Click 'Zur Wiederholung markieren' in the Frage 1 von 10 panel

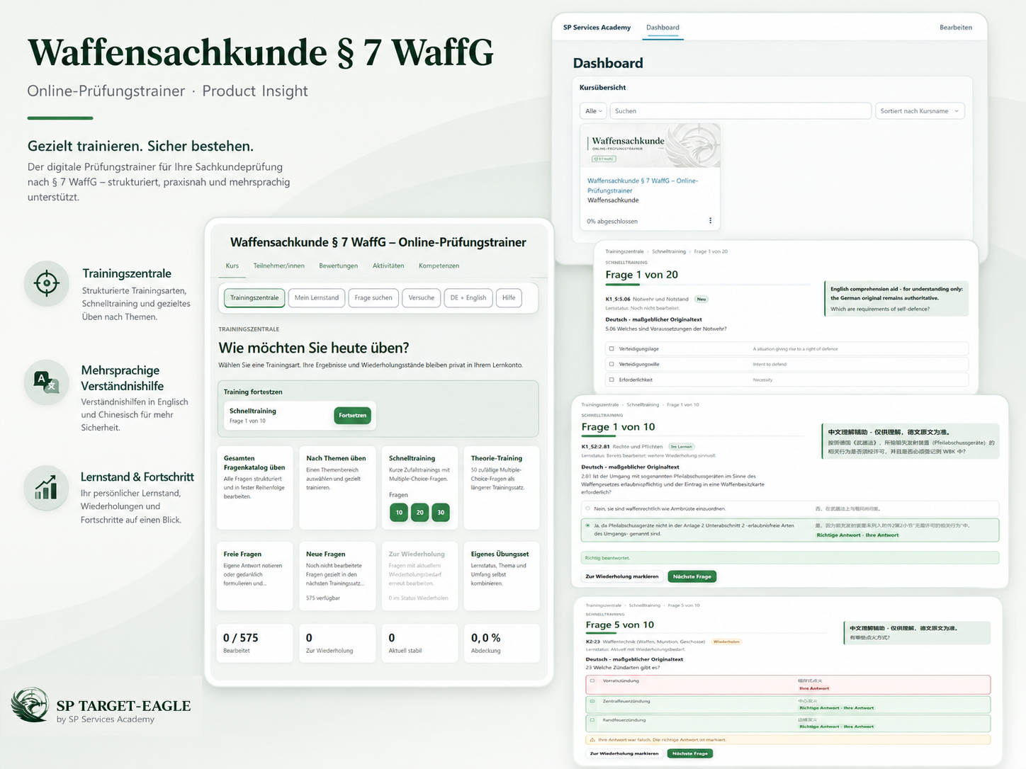(622, 576)
